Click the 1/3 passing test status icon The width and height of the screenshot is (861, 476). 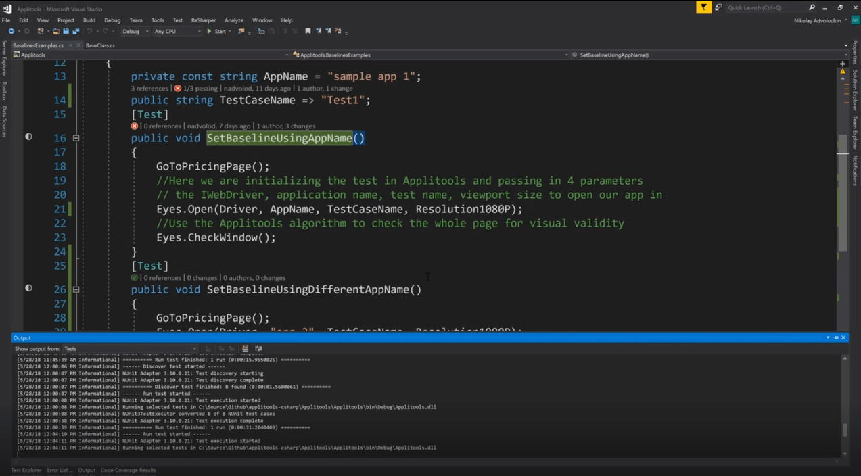coord(177,89)
